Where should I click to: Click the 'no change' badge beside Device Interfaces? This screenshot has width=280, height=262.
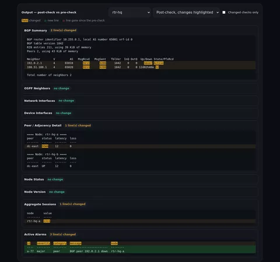click(x=64, y=113)
